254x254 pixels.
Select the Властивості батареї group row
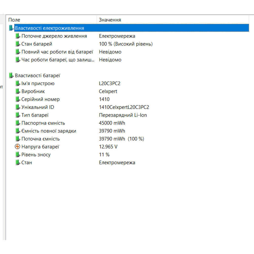[129, 75]
